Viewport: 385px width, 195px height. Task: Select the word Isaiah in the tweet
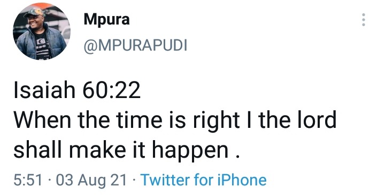tap(44, 90)
